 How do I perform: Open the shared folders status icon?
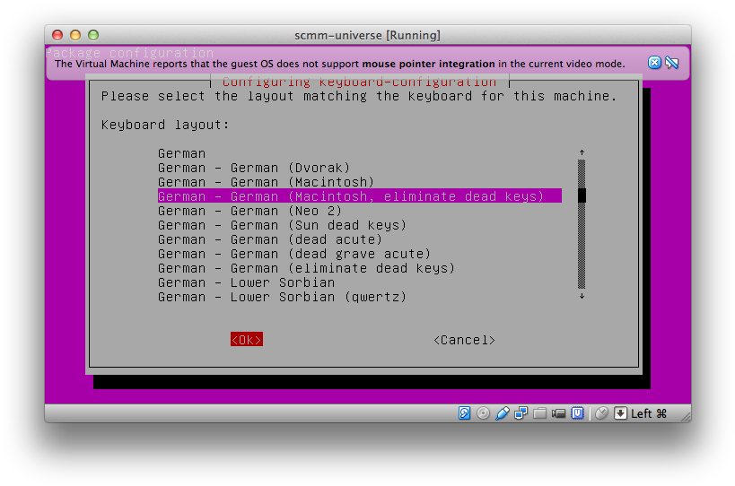[x=540, y=413]
